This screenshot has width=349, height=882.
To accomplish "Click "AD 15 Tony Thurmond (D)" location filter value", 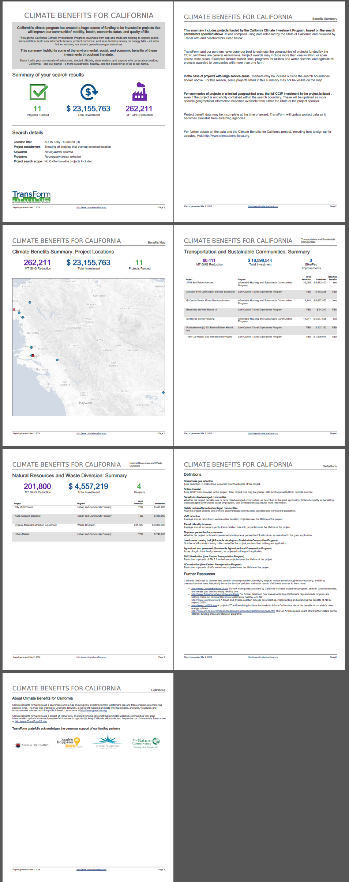I will tap(62, 142).
